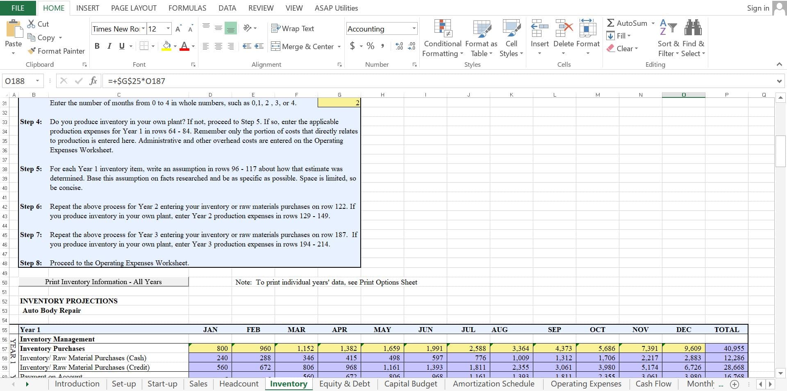Decrease the cell indent
Image resolution: width=787 pixels, height=391 pixels.
(x=247, y=46)
